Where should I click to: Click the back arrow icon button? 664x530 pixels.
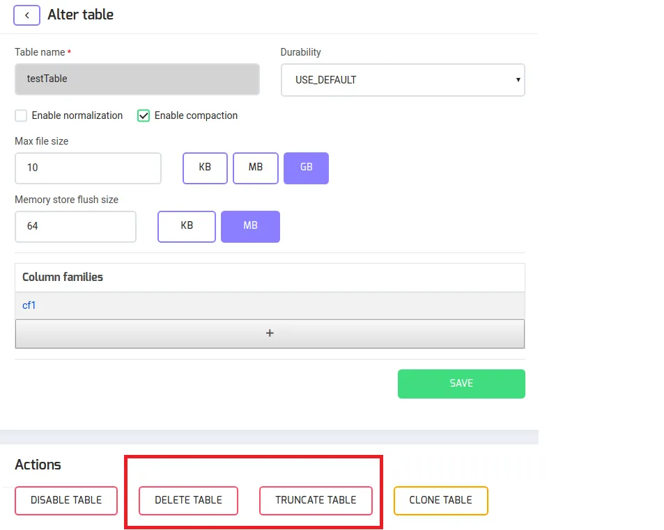26,15
